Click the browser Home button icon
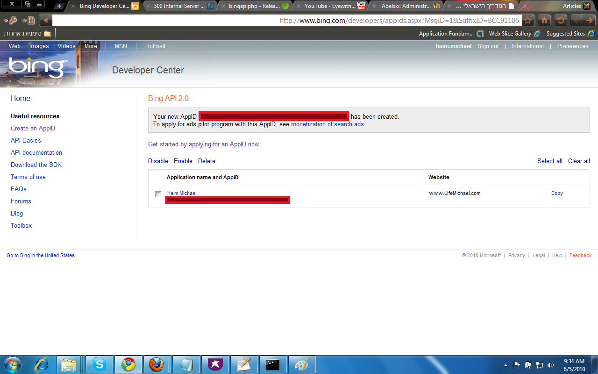 pyautogui.click(x=544, y=20)
